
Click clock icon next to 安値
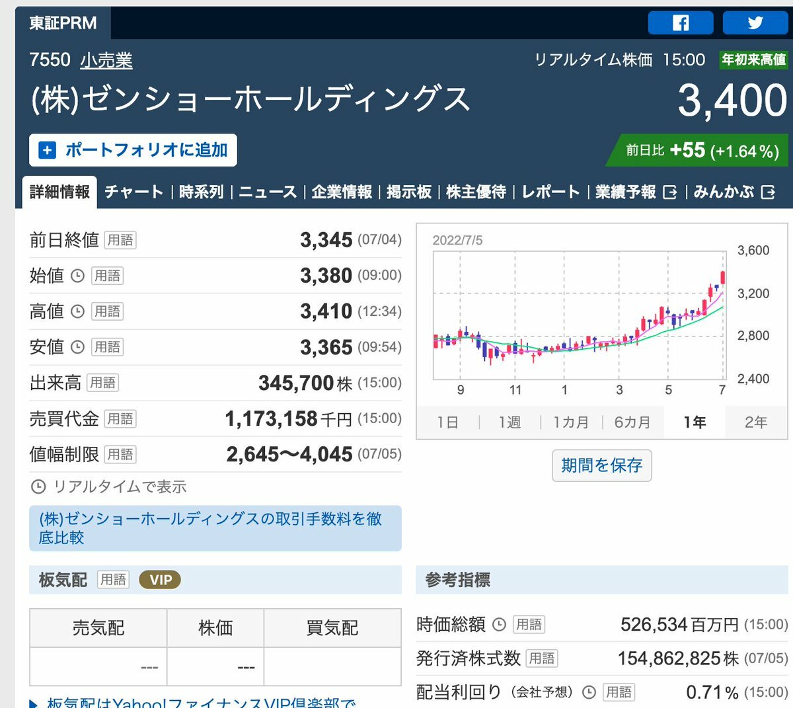coord(77,347)
